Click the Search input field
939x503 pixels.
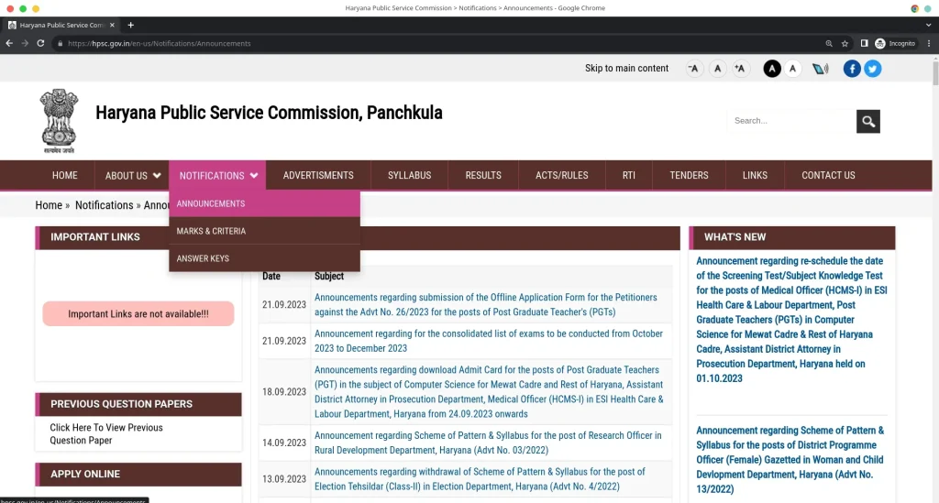791,121
